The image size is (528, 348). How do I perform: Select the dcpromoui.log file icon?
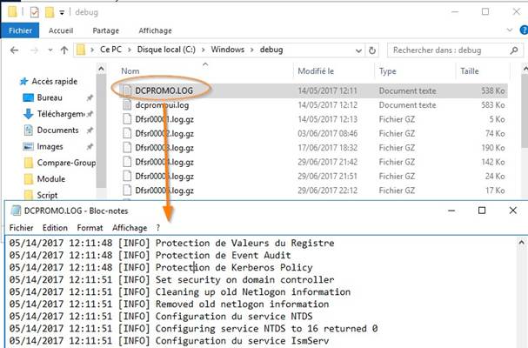pyautogui.click(x=127, y=104)
